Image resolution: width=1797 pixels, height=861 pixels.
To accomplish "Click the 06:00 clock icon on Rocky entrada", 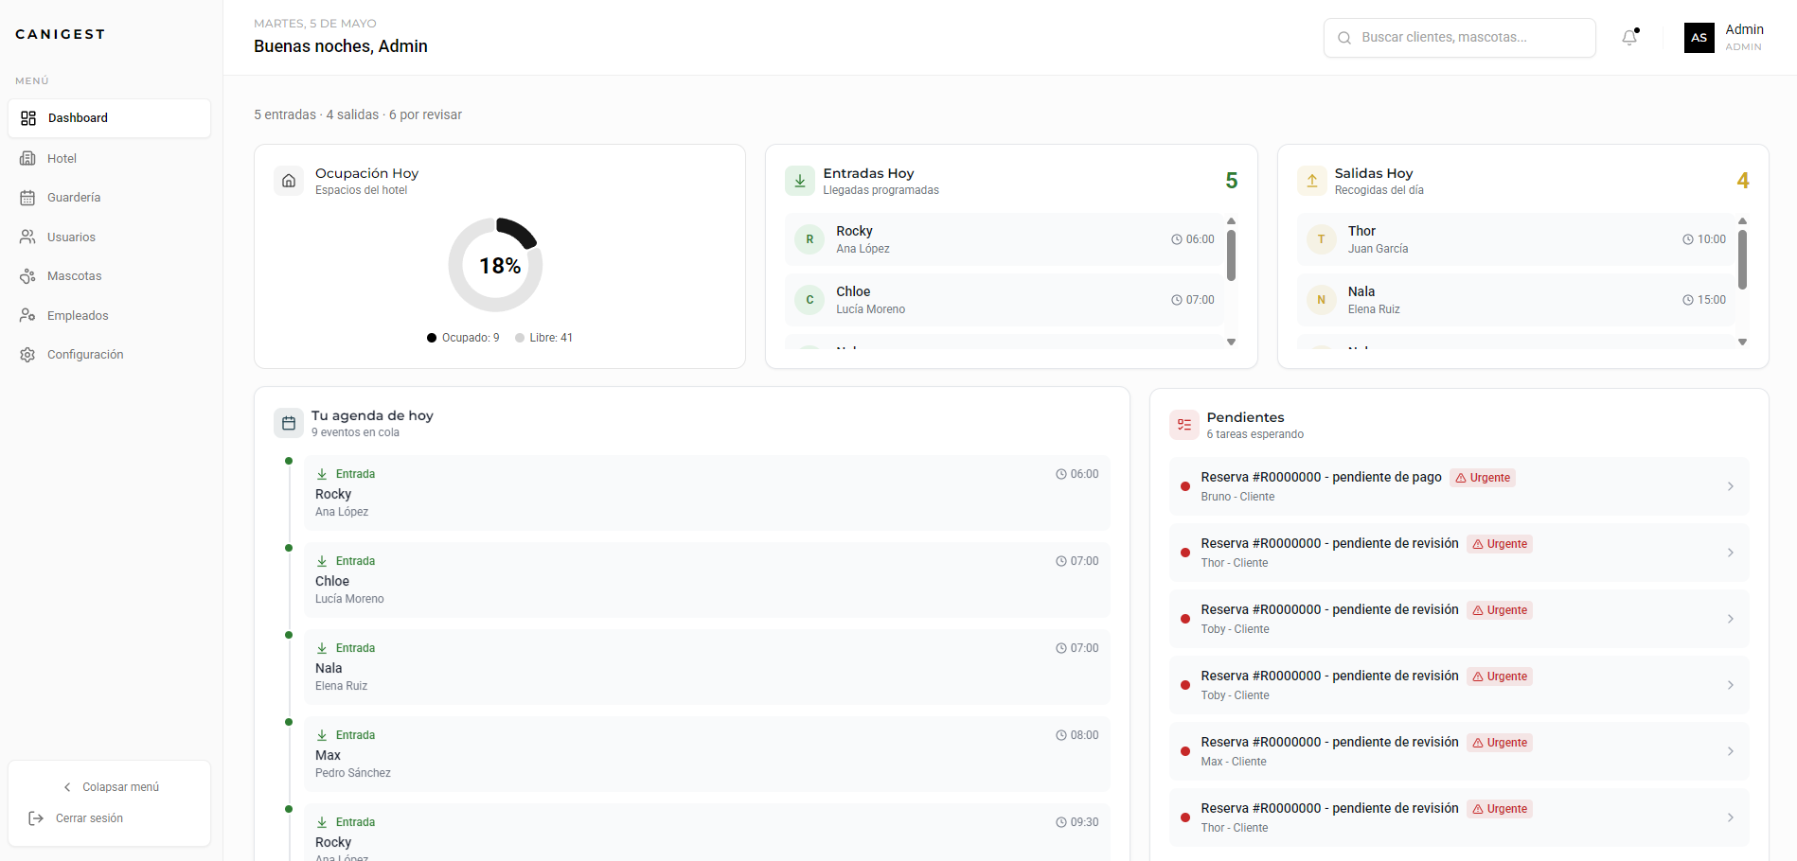I will click(1061, 474).
